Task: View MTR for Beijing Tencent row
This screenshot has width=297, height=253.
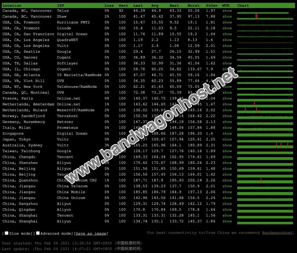Action: 227,175
